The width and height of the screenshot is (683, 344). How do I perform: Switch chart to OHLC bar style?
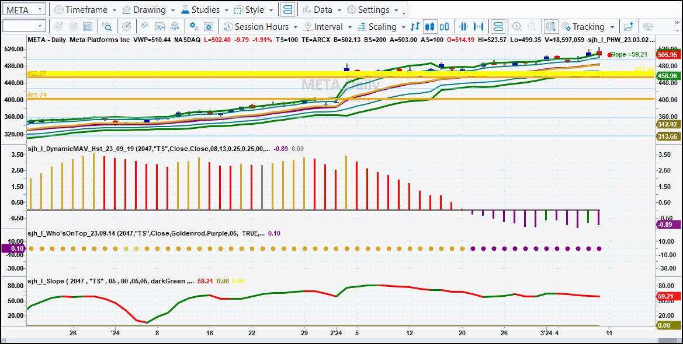pyautogui.click(x=415, y=26)
